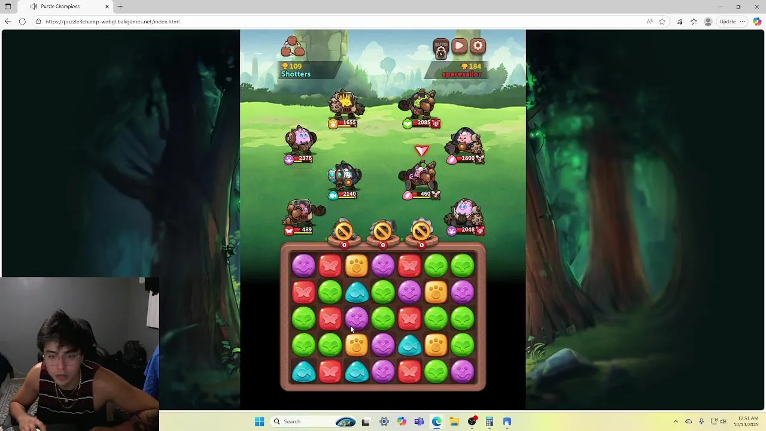Open Task View in taskbar
766x431 pixels.
pos(366,421)
